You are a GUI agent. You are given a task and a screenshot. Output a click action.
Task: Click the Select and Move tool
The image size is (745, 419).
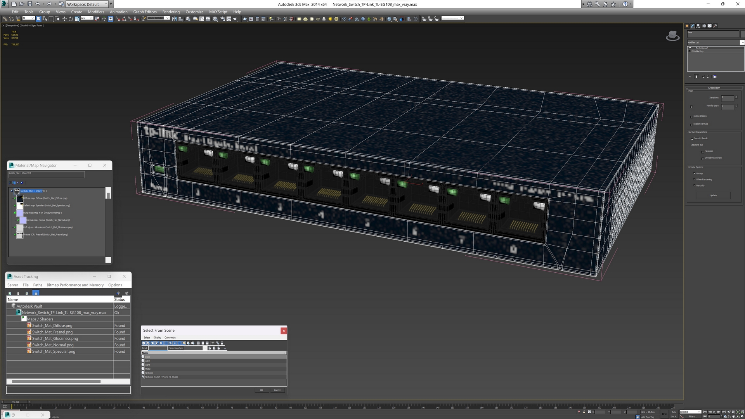pyautogui.click(x=64, y=19)
